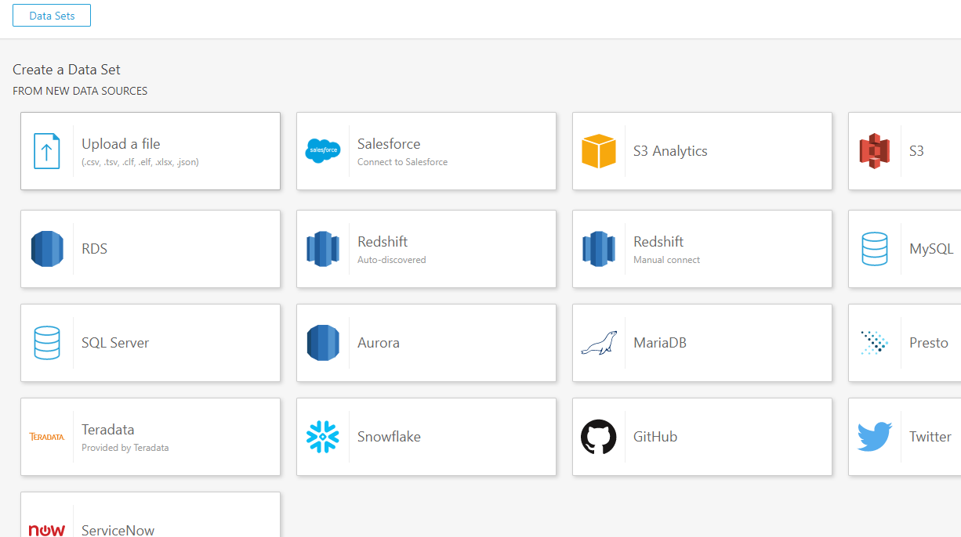The width and height of the screenshot is (961, 537).
Task: Click 'Auto-discovered' under Redshift
Action: (392, 260)
